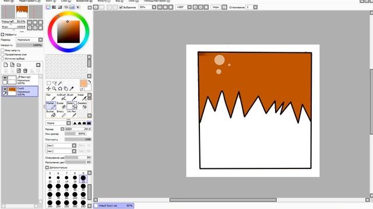Toggle the color swatches panel icon

coord(72,8)
